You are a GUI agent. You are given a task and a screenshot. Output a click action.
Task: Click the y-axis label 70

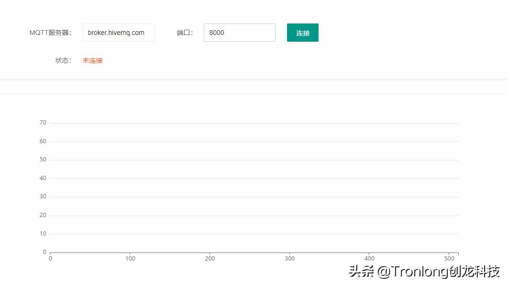[x=43, y=122]
